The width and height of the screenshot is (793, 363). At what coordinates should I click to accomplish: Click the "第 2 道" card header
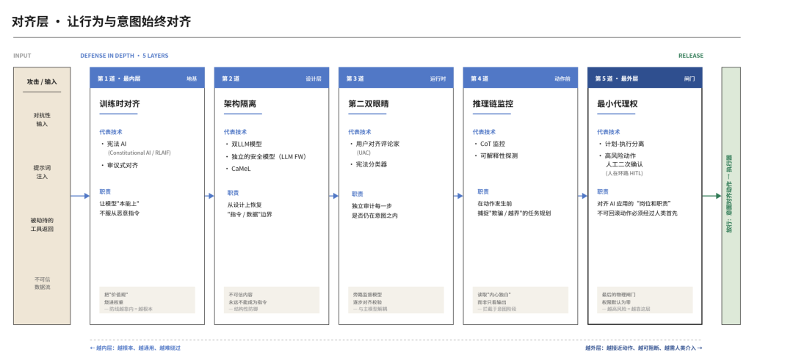272,78
